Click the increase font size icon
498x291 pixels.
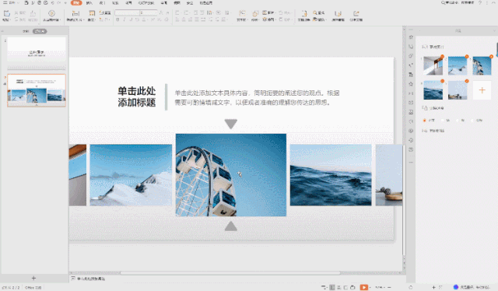[161, 12]
